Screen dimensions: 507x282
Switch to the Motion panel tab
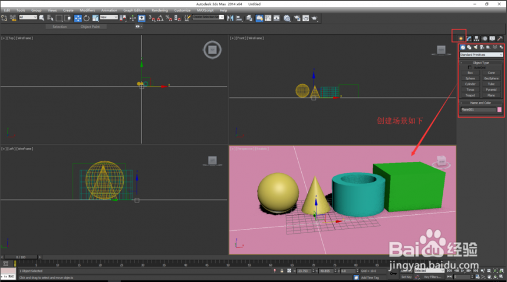tap(485, 38)
